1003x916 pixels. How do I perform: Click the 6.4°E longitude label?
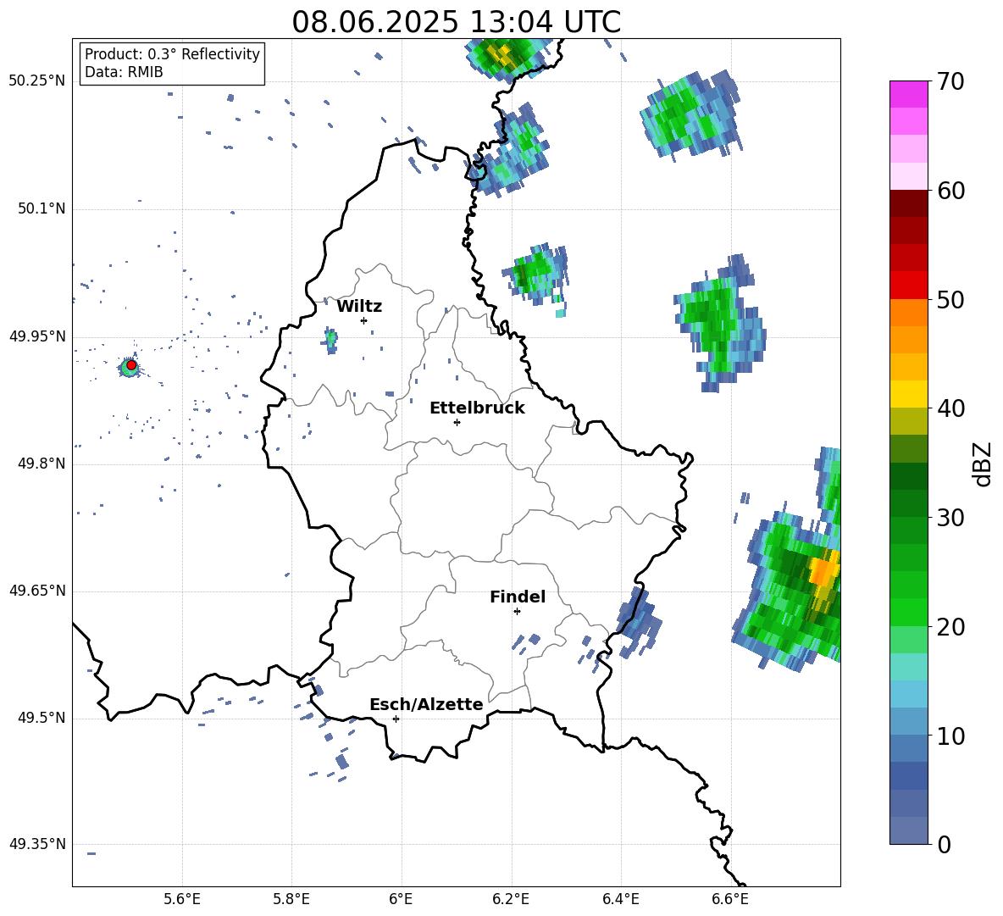620,899
